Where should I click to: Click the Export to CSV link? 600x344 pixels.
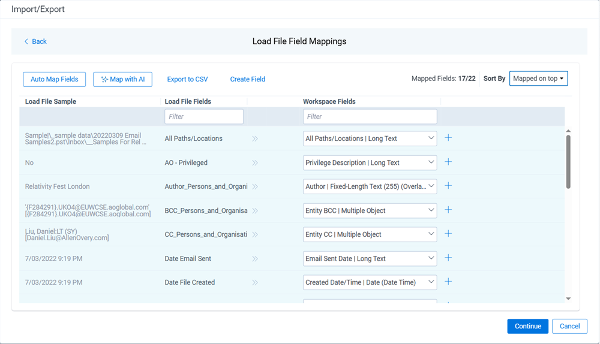click(x=187, y=79)
